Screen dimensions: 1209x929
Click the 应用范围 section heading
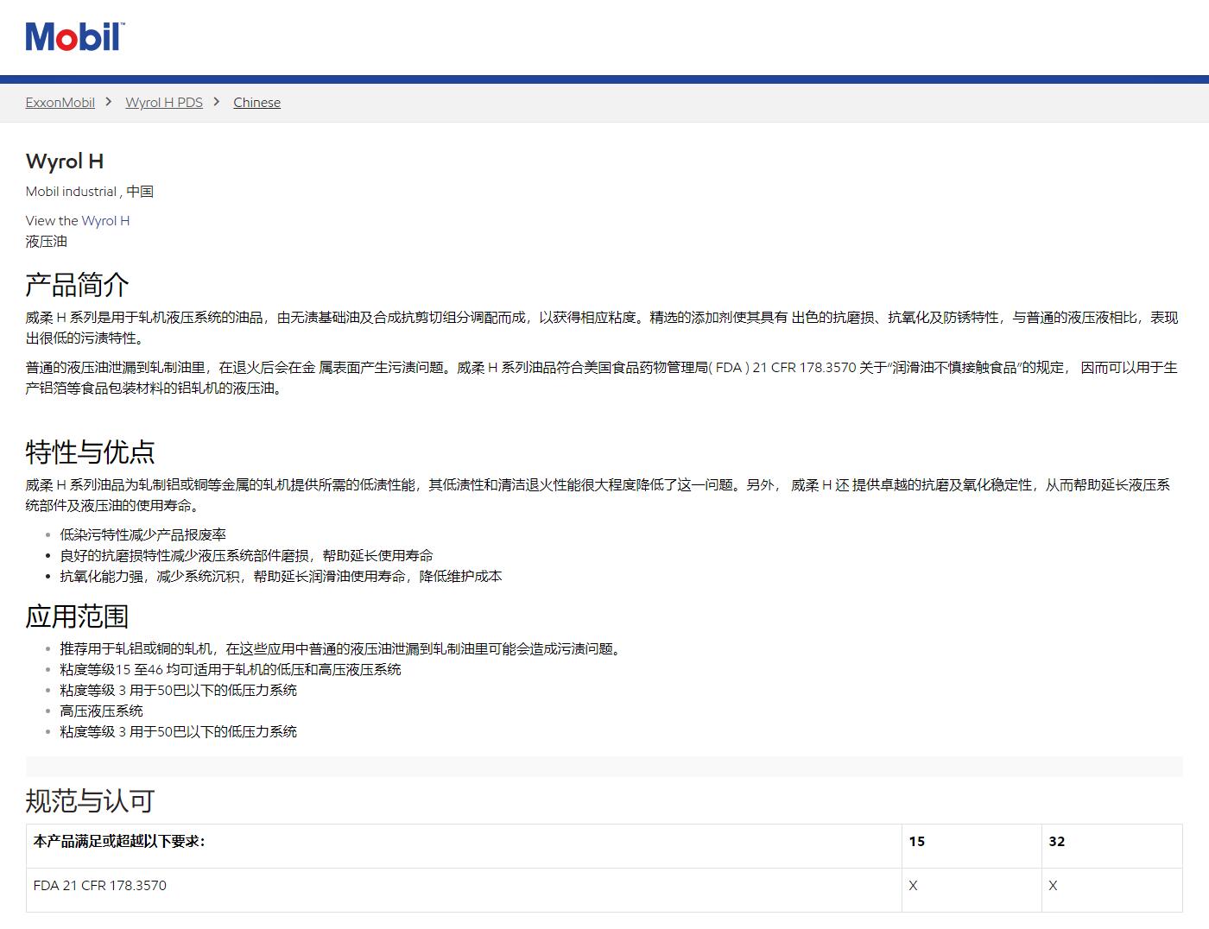coord(78,616)
